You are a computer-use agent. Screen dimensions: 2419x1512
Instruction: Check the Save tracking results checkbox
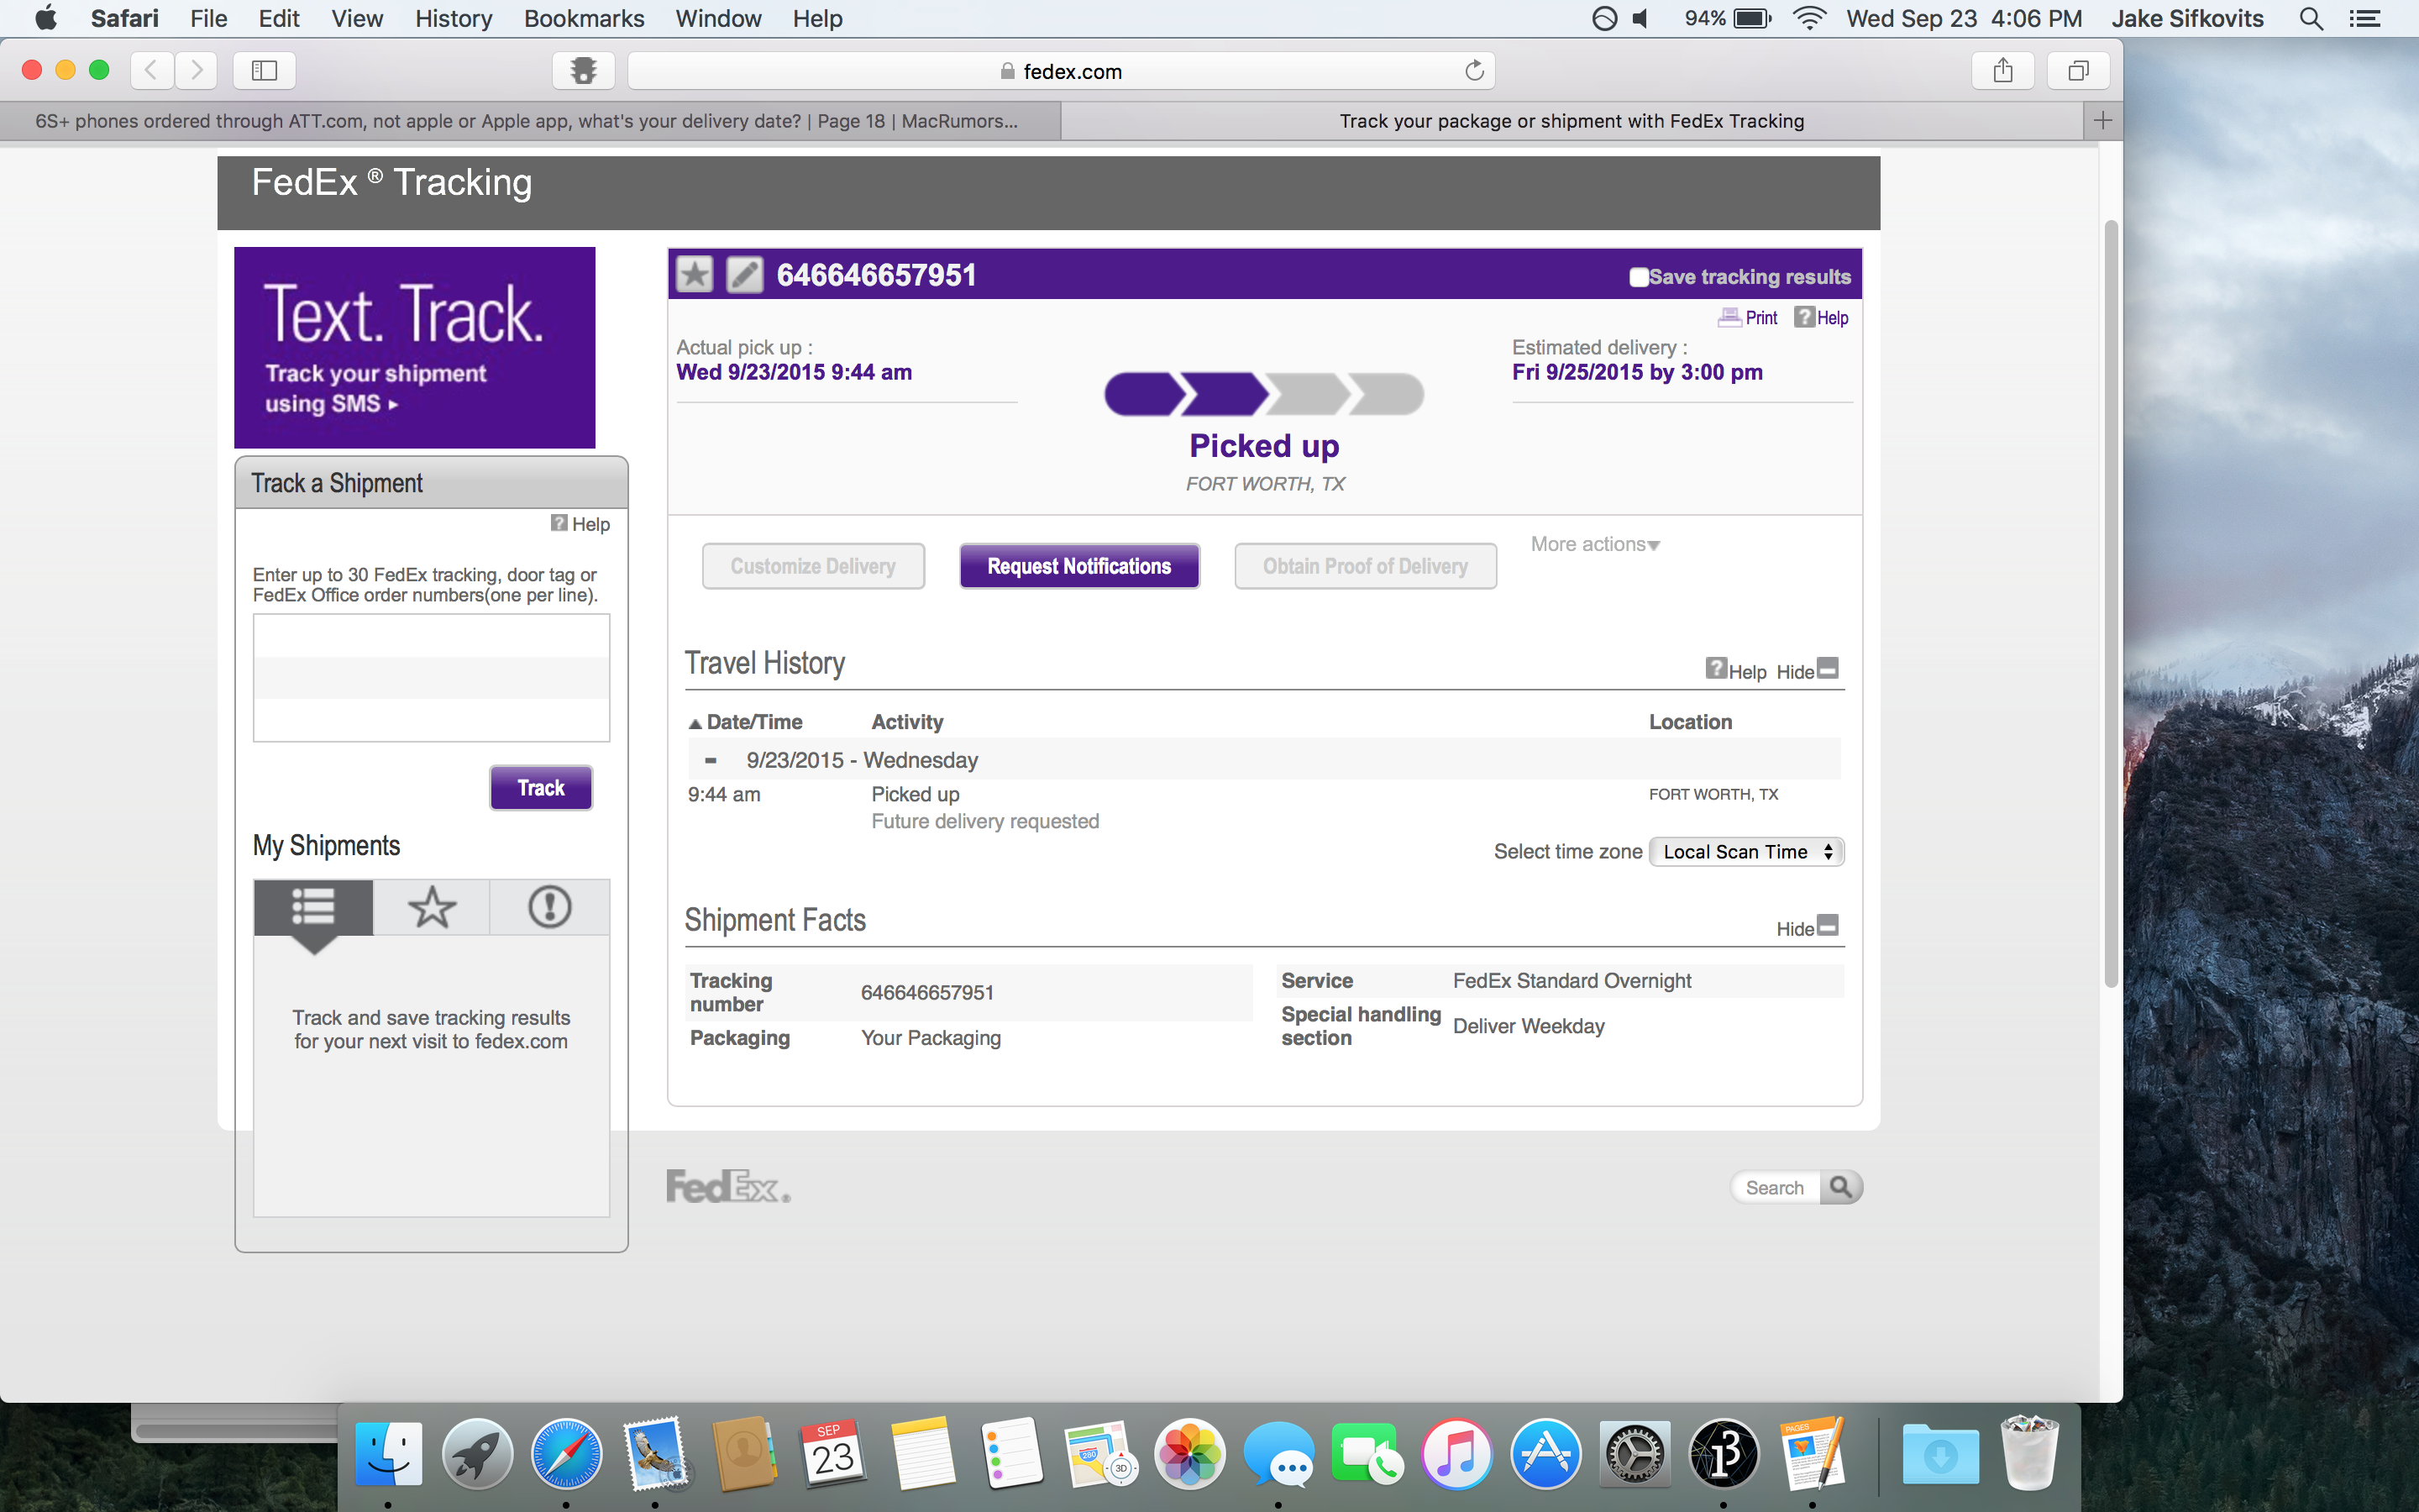[1639, 277]
